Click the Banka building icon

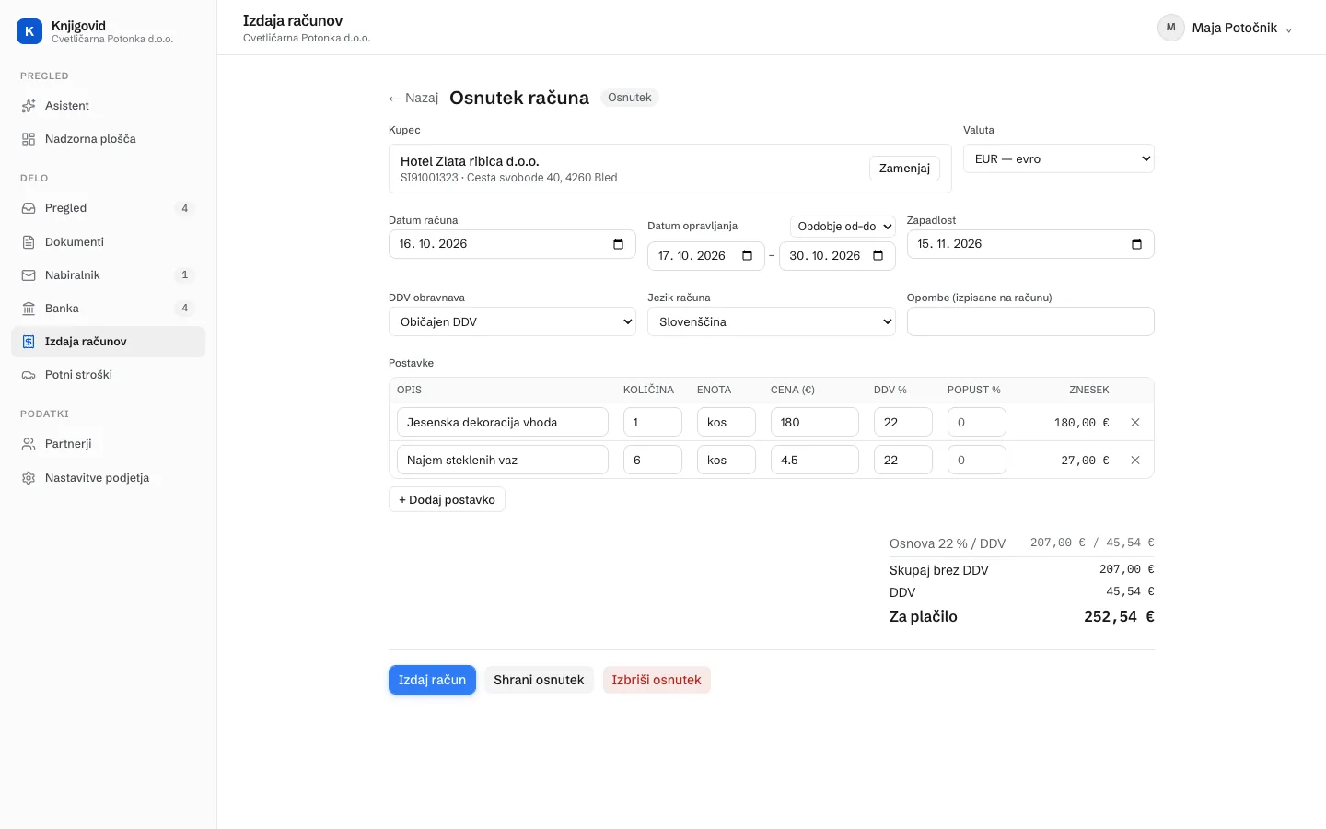pyautogui.click(x=29, y=309)
